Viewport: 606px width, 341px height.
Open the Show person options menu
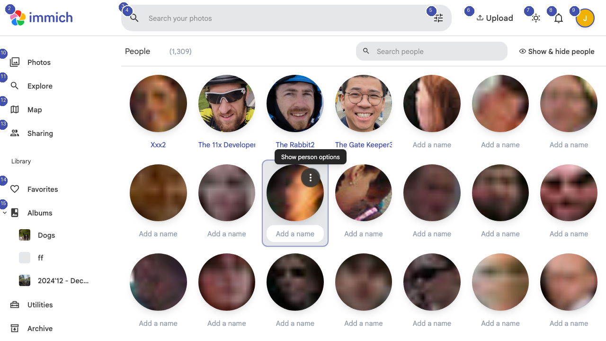click(x=310, y=178)
